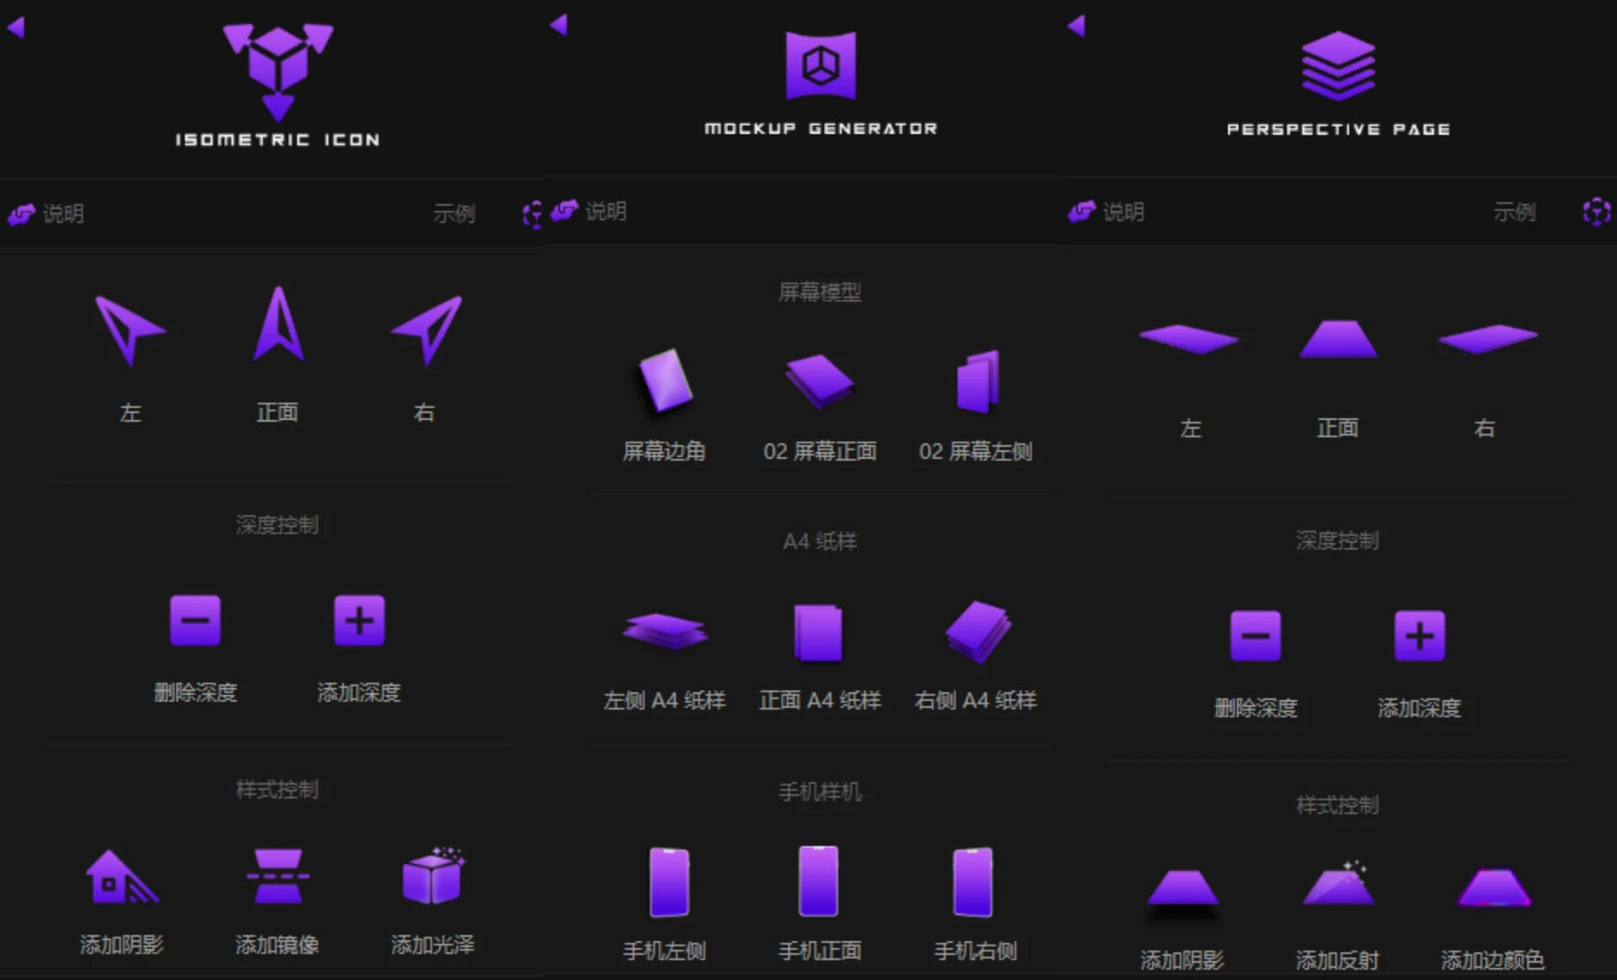Apply the 添加镜像 mirror effect

(277, 877)
